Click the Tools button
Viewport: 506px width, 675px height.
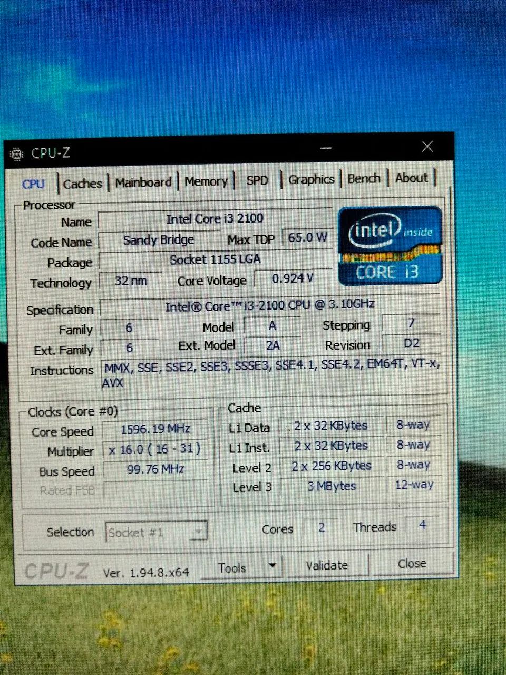(x=232, y=567)
